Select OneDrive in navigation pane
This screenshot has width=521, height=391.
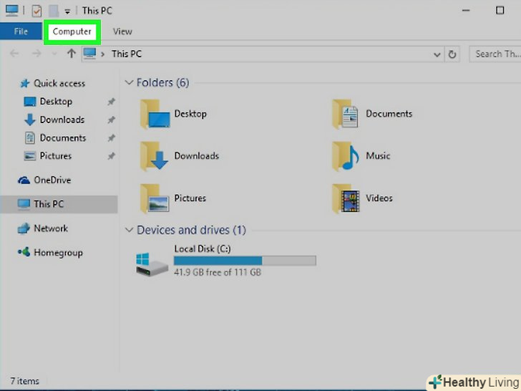click(52, 180)
